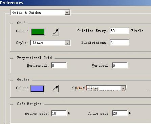Open the Guides Style dropdown

[106, 88]
